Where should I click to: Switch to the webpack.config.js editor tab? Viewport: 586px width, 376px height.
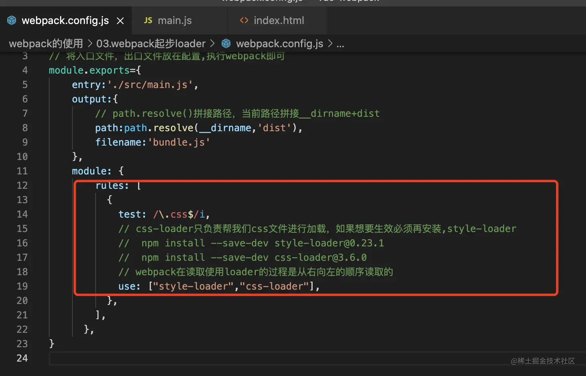coord(65,20)
